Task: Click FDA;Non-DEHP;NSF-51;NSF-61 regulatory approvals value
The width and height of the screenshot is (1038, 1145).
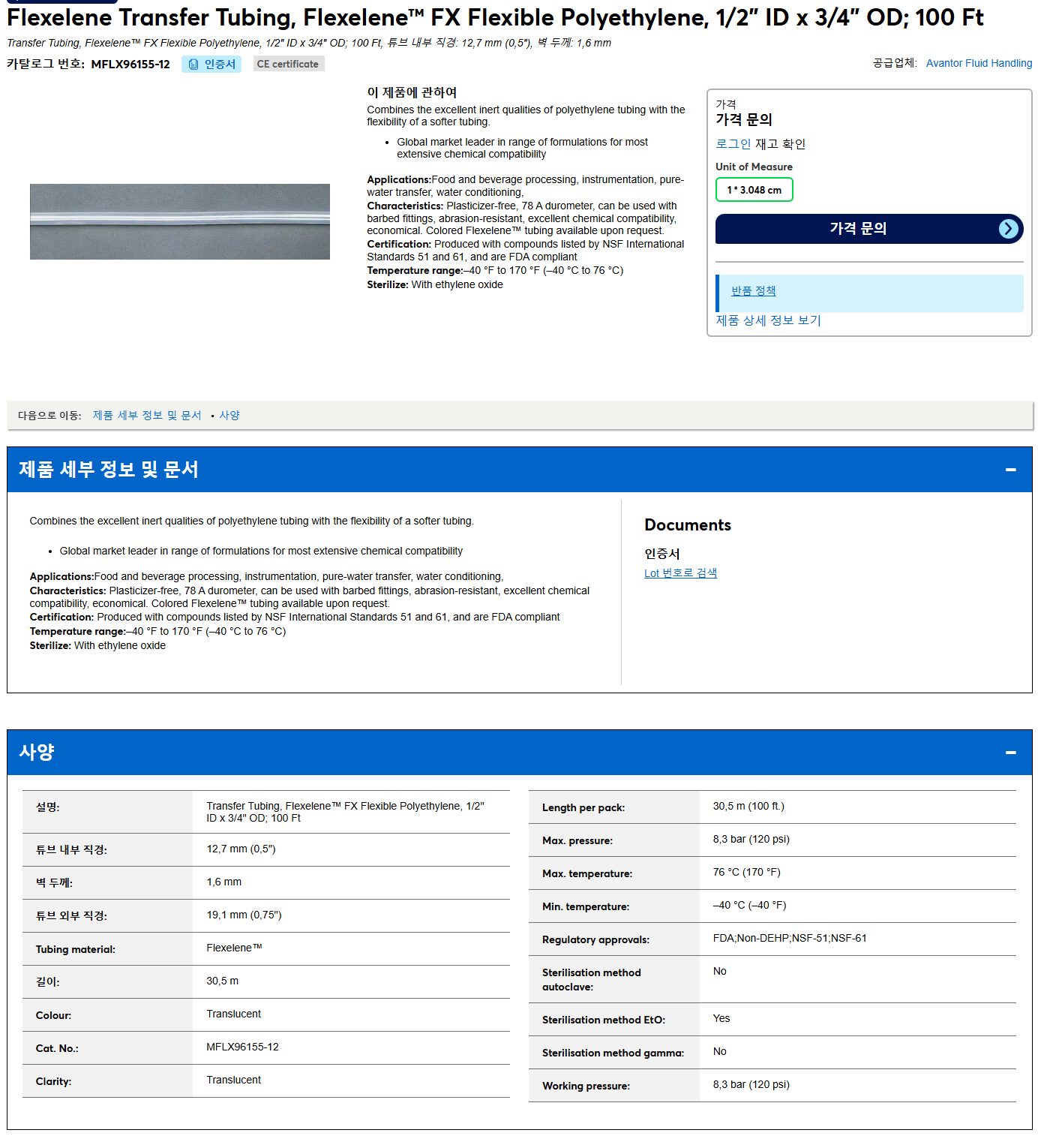Action: click(790, 939)
